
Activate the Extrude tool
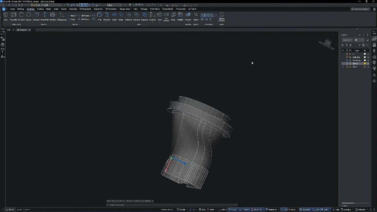coord(36,16)
